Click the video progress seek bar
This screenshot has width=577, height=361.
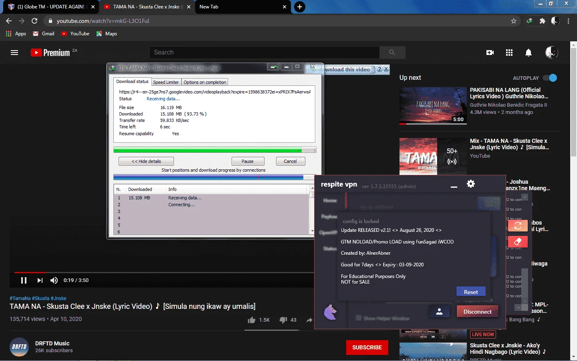164,272
